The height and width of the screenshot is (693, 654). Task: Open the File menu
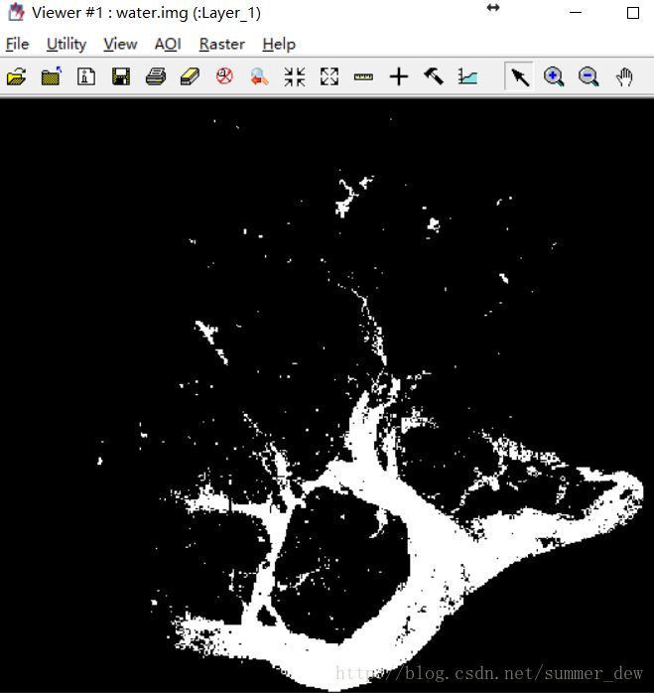(18, 45)
